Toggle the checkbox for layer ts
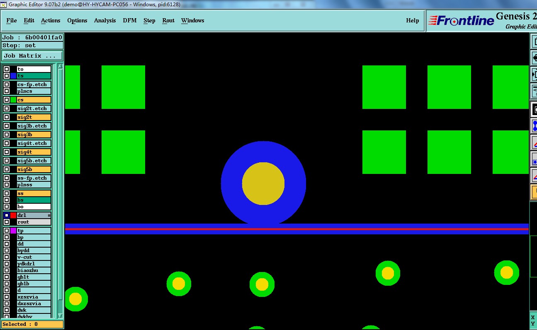 pyautogui.click(x=7, y=76)
